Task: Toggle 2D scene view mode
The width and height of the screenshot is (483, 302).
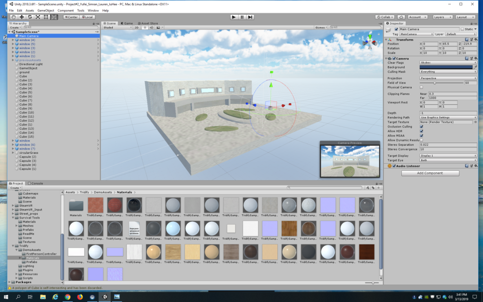Action: click(x=136, y=27)
